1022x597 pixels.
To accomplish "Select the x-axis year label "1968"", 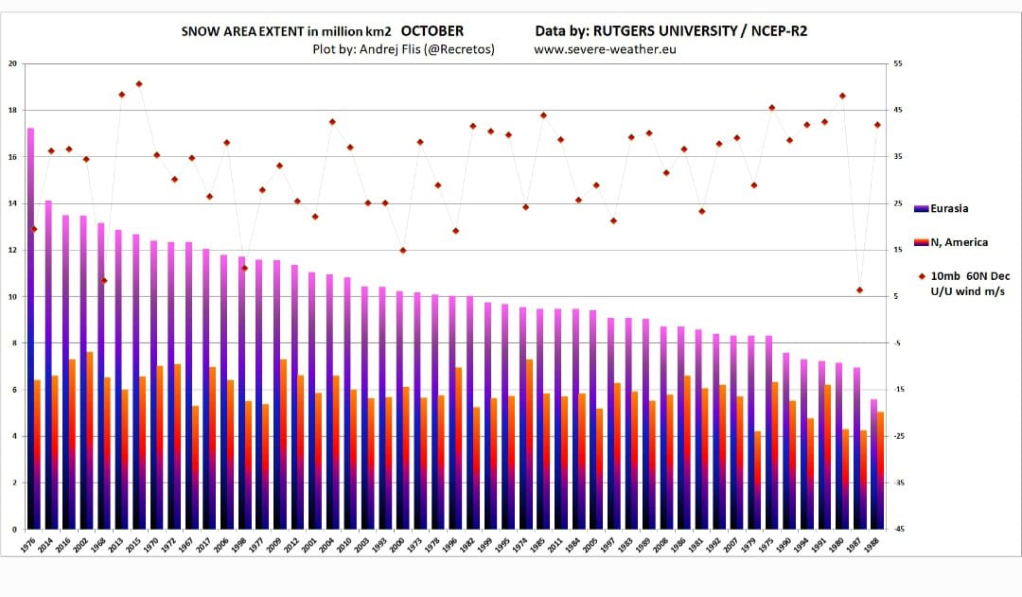I will [98, 545].
